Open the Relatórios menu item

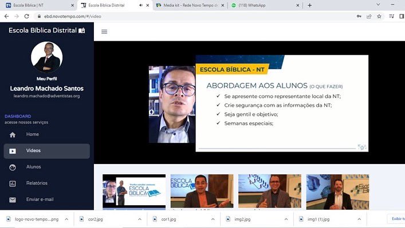click(x=47, y=183)
